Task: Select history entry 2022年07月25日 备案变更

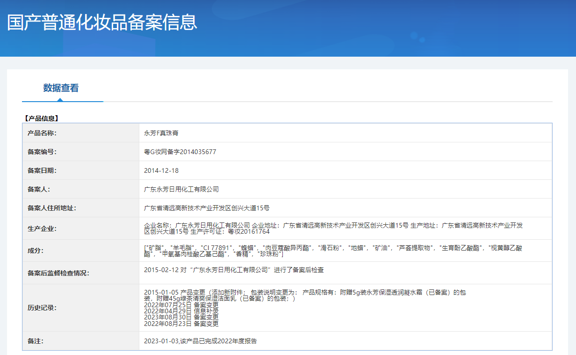Action: (181, 305)
